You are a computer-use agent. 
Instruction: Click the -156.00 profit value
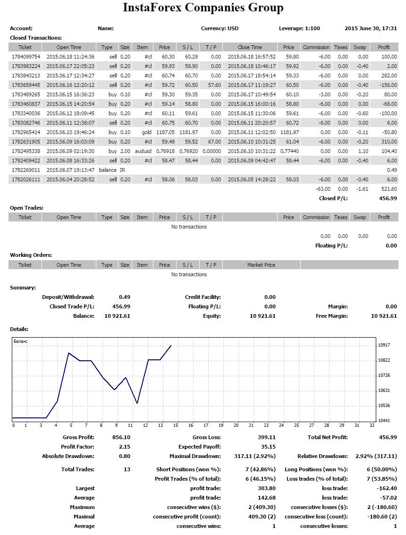388,85
